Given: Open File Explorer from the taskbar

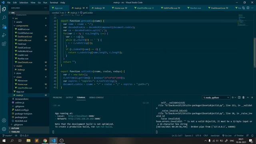Looking at the screenshot, I should tap(28, 140).
